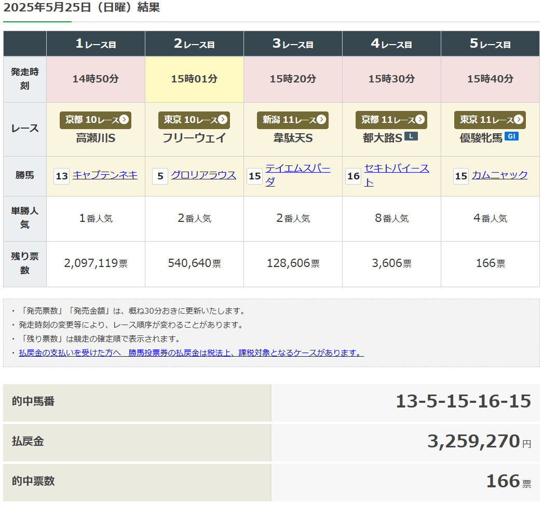Click the 残り票数 row header
543x506 pixels.
pos(25,264)
